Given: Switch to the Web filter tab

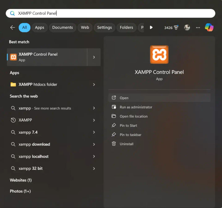Looking at the screenshot, I should [x=85, y=27].
